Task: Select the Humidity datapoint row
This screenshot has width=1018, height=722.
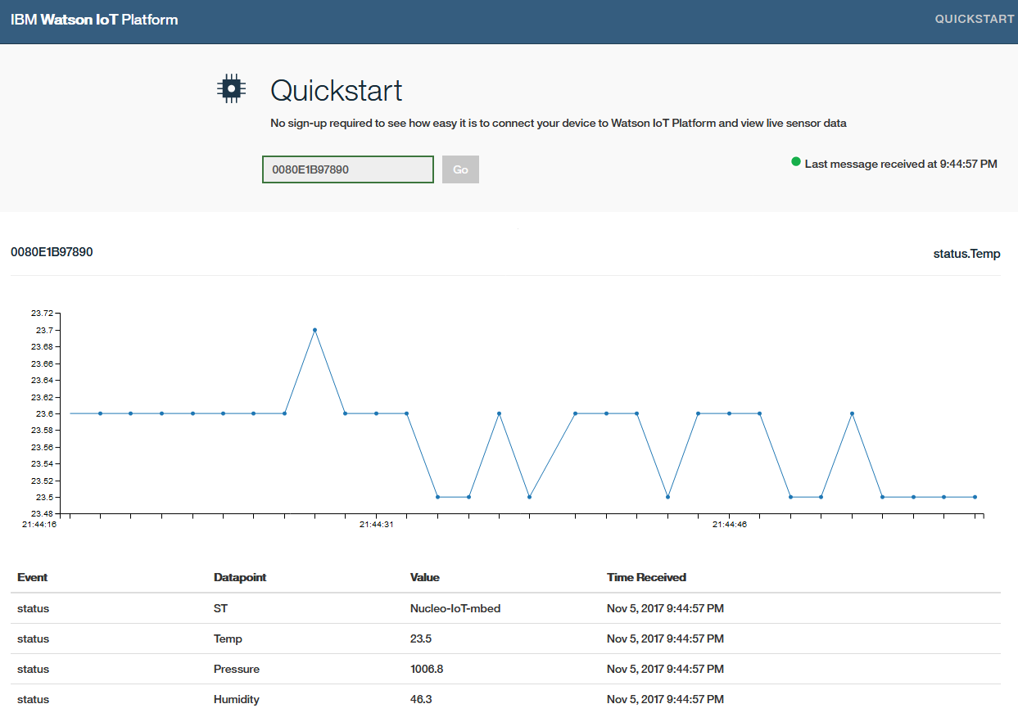Action: tap(236, 699)
